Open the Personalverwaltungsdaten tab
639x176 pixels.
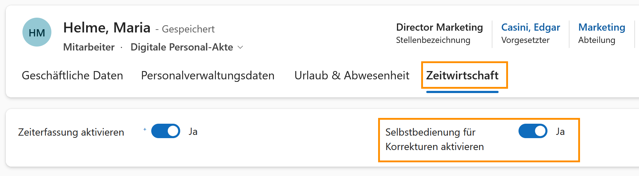(208, 75)
